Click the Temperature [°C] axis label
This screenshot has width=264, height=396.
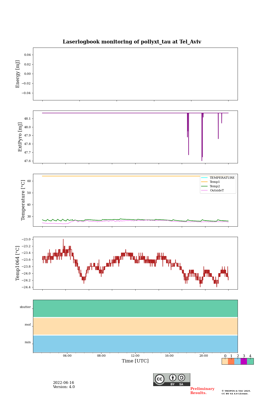[x=23, y=200]
